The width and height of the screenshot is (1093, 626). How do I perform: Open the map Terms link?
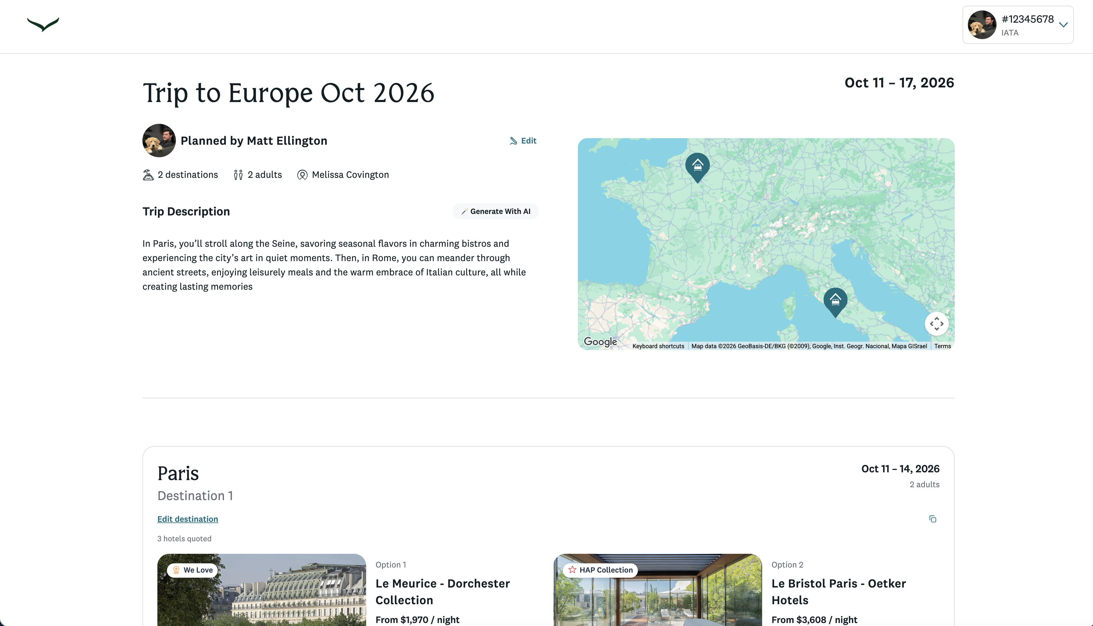942,346
